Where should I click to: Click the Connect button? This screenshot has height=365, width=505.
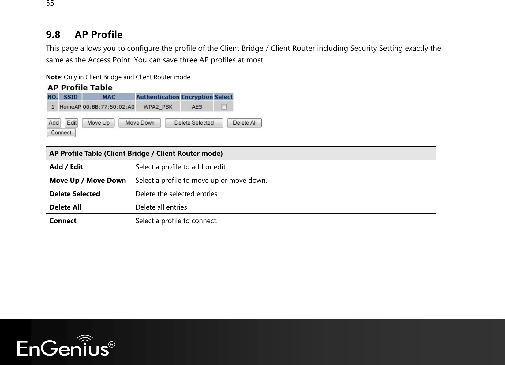pyautogui.click(x=61, y=133)
